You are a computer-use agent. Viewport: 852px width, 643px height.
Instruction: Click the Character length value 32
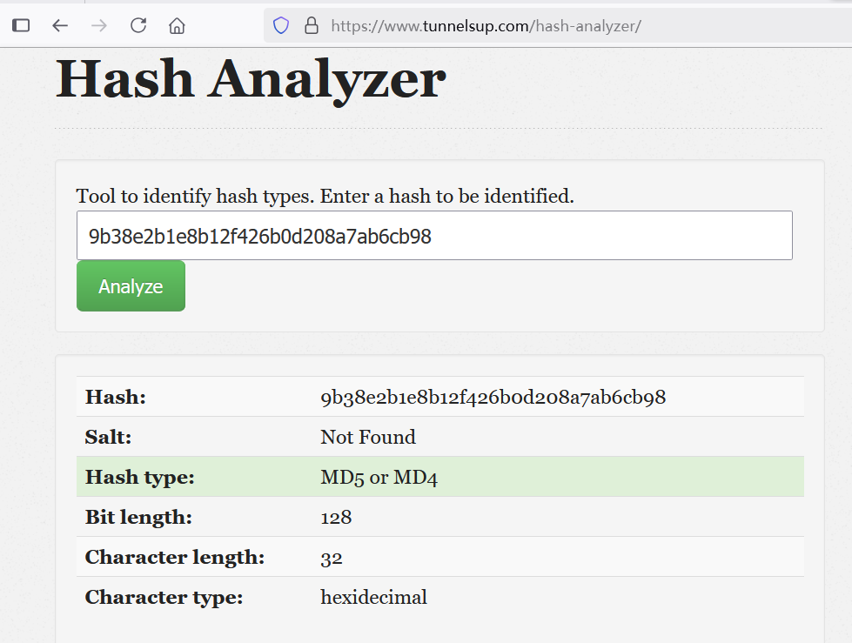(332, 557)
